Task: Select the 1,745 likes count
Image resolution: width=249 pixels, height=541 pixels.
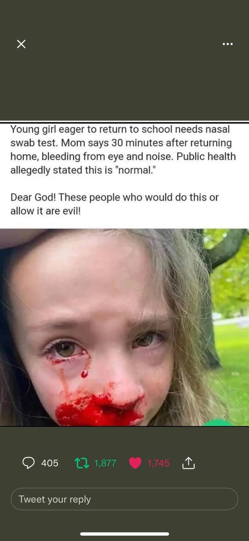Action: pos(158,463)
